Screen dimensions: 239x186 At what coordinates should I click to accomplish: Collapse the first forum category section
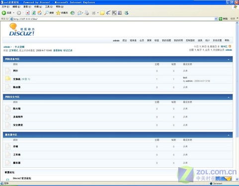(x=229, y=60)
